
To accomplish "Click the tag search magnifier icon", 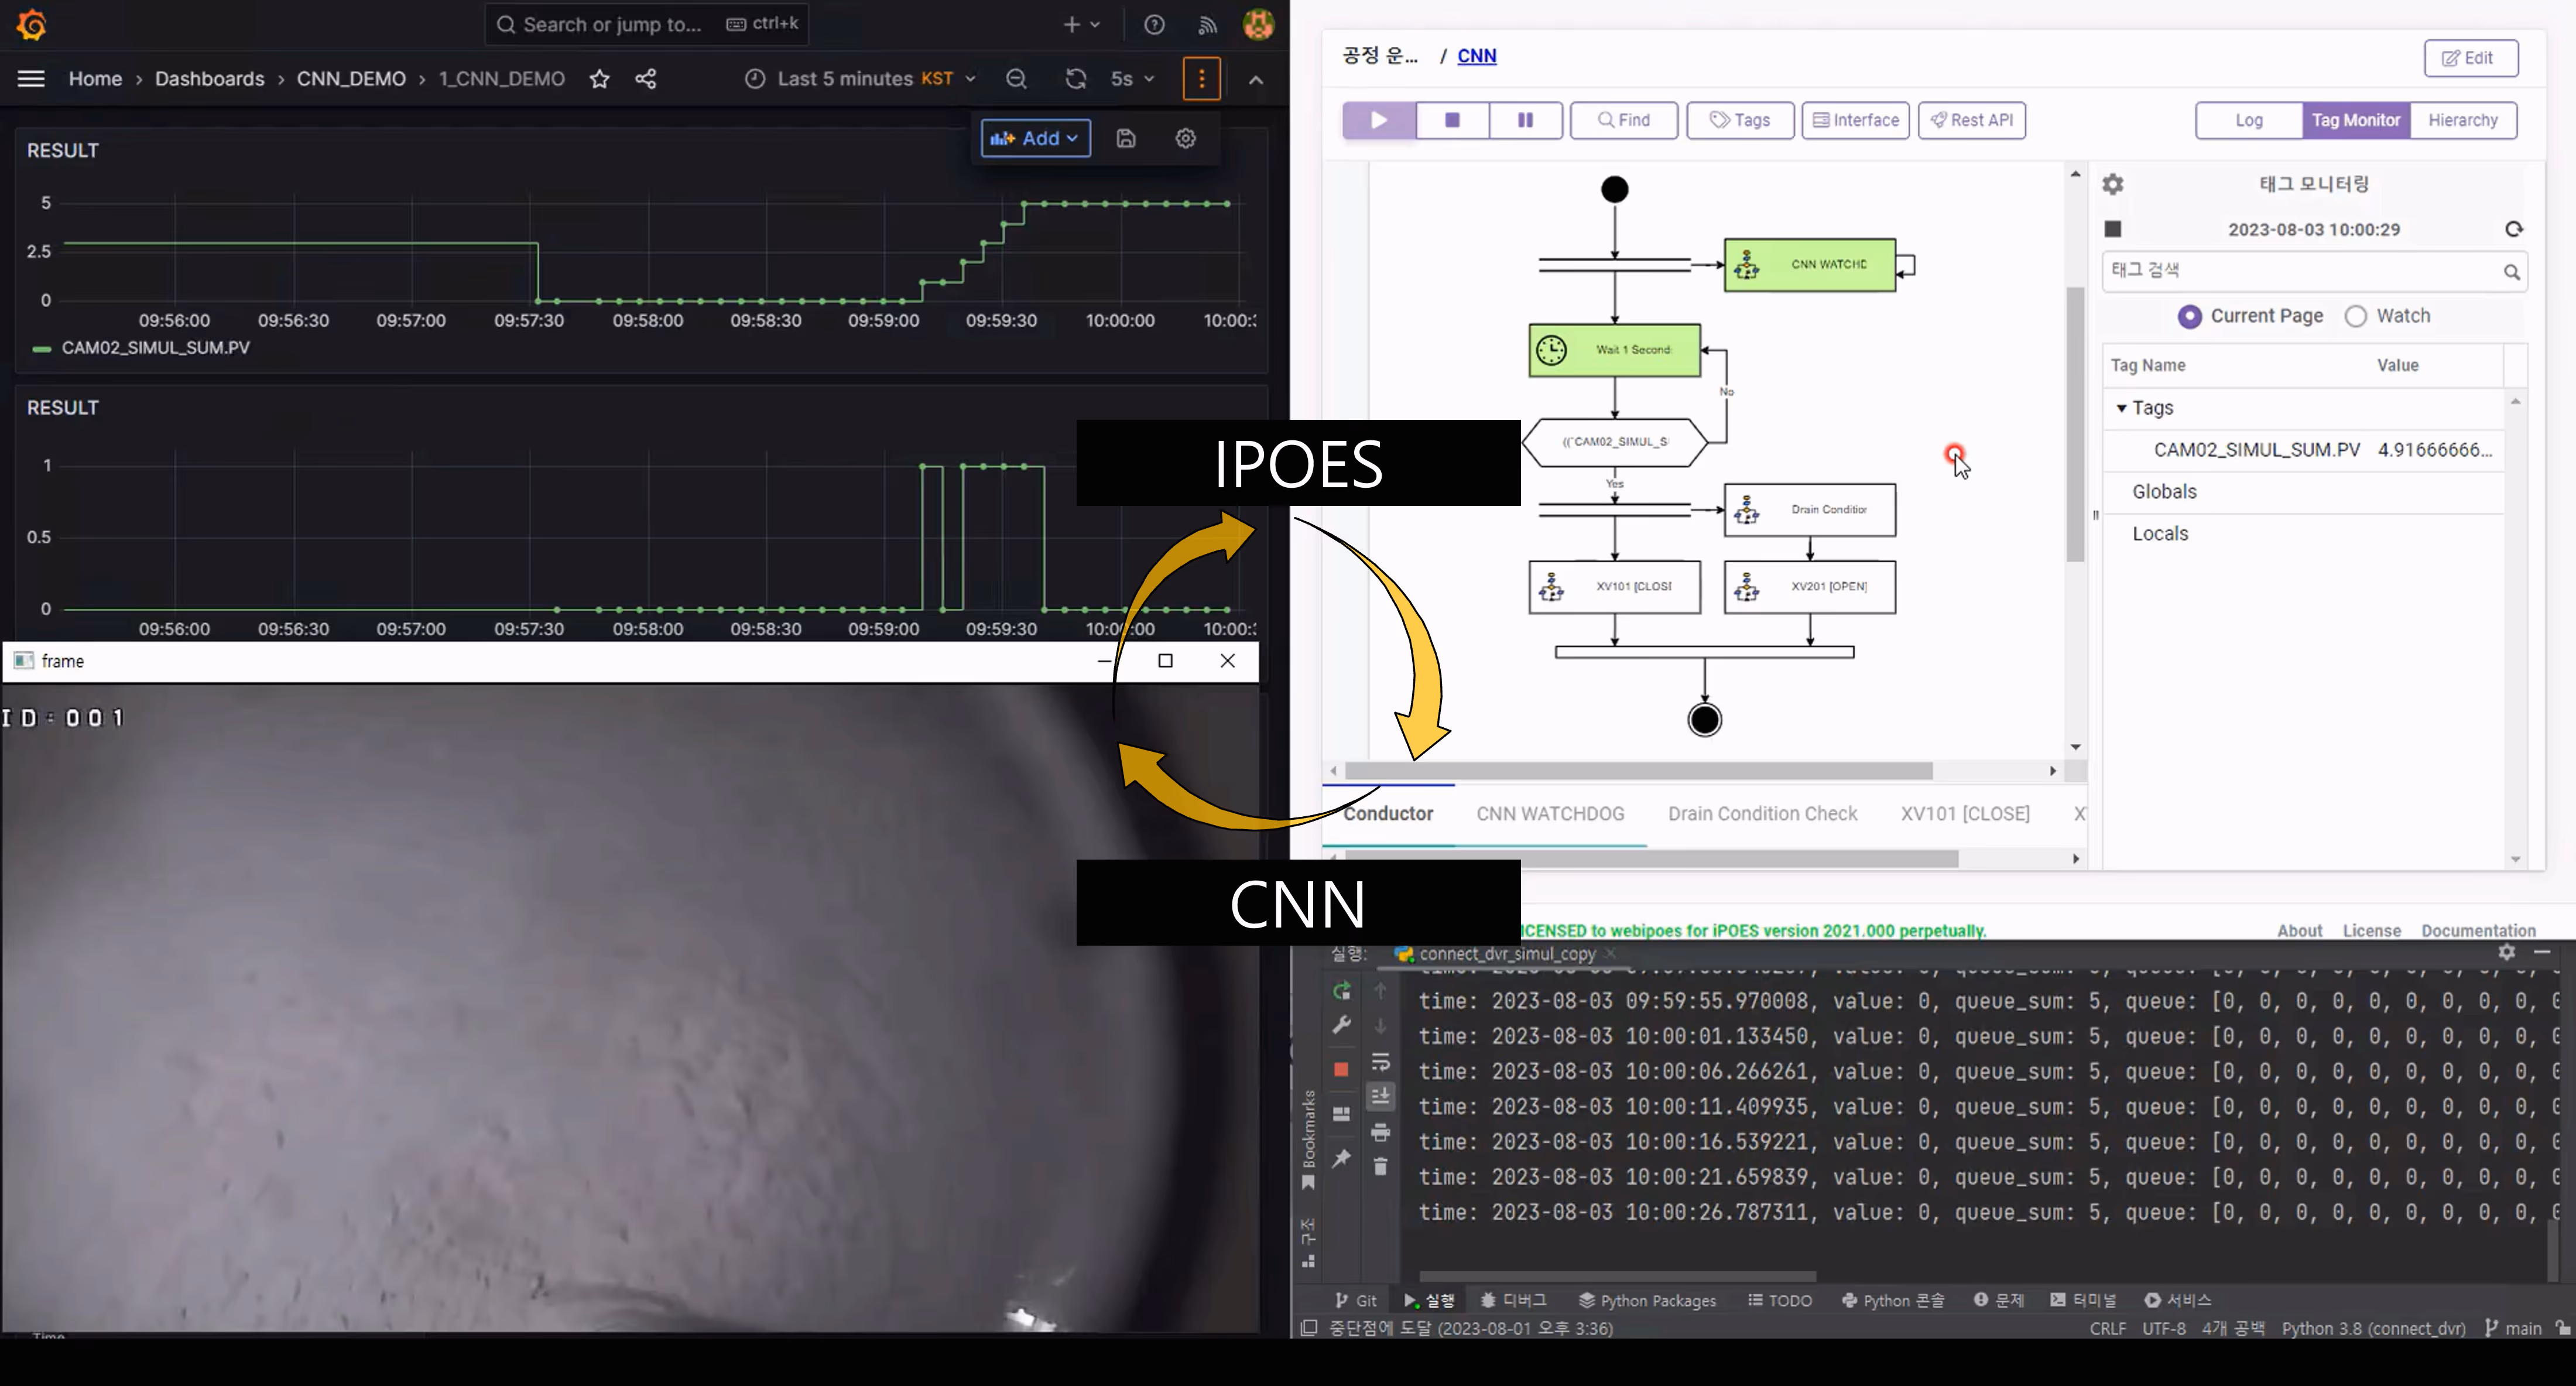I will click(x=2511, y=271).
